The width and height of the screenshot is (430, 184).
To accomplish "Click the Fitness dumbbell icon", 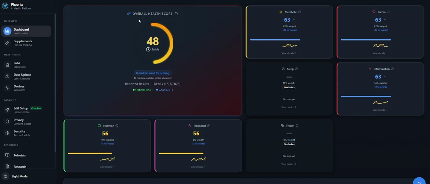I will [x=282, y=126].
